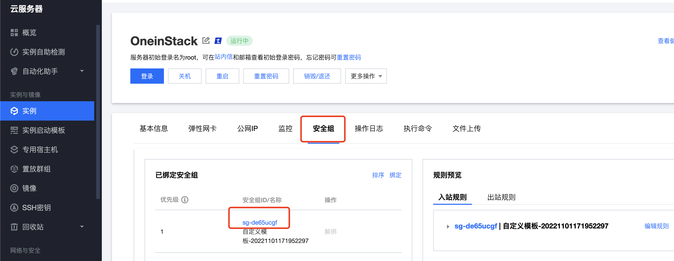This screenshot has height=261, width=674.
Task: Switch to the 监控 tab
Action: (285, 128)
